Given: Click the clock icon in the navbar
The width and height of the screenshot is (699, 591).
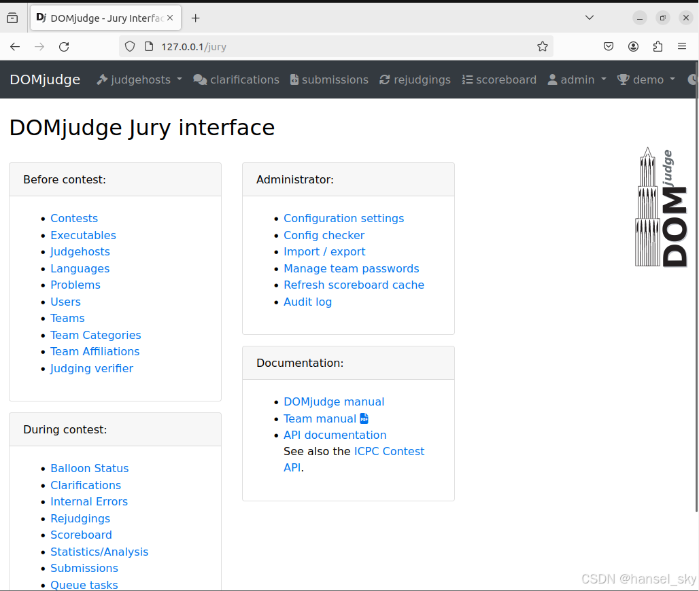Looking at the screenshot, I should [x=693, y=79].
